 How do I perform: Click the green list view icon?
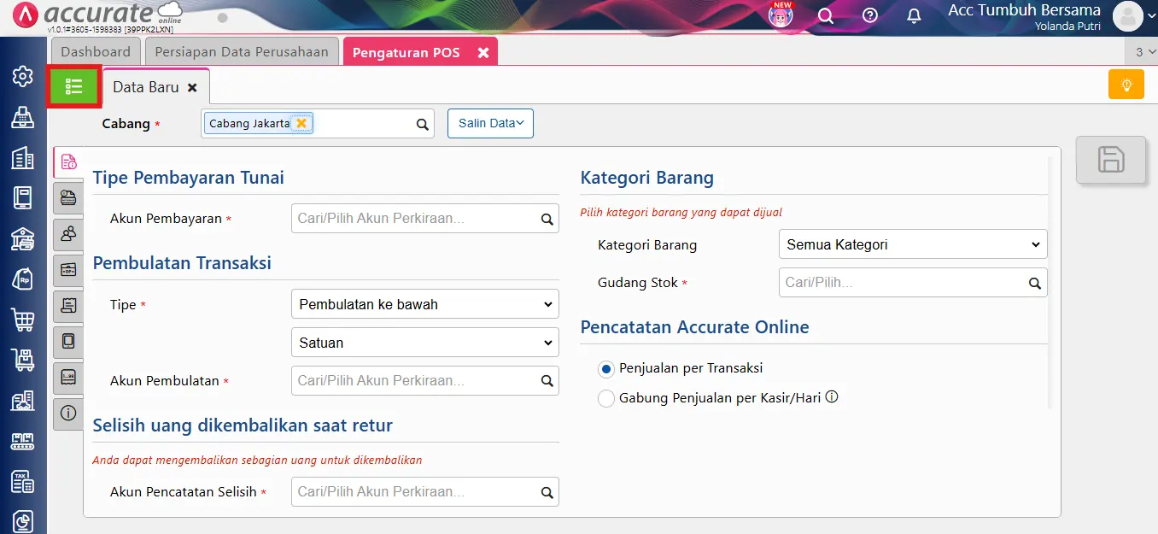(74, 86)
